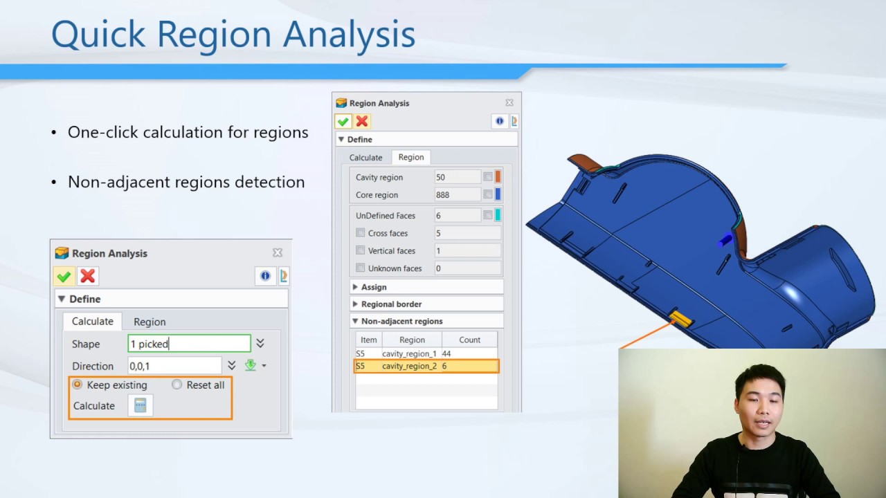
Task: Click Region Analysis cube icon in left dialog title
Action: click(62, 253)
